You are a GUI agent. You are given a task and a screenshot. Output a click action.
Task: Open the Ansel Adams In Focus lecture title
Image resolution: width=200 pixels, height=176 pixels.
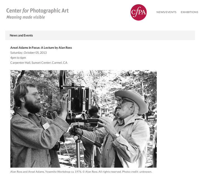pos(41,48)
